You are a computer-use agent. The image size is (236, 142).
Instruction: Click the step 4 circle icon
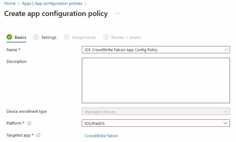tap(106, 37)
